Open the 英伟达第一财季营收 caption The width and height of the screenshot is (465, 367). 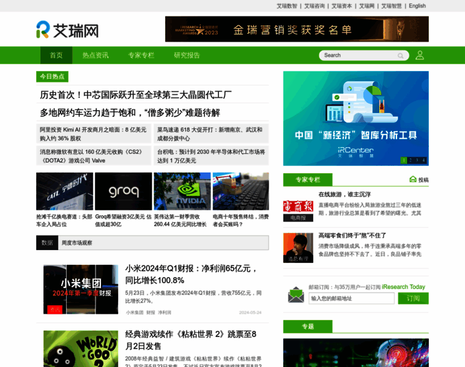pyautogui.click(x=180, y=220)
